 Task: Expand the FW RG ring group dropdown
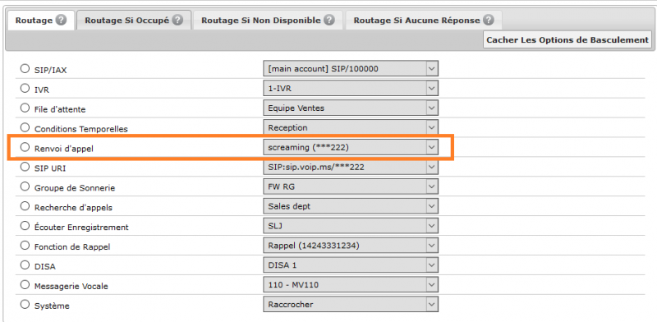tap(351, 186)
